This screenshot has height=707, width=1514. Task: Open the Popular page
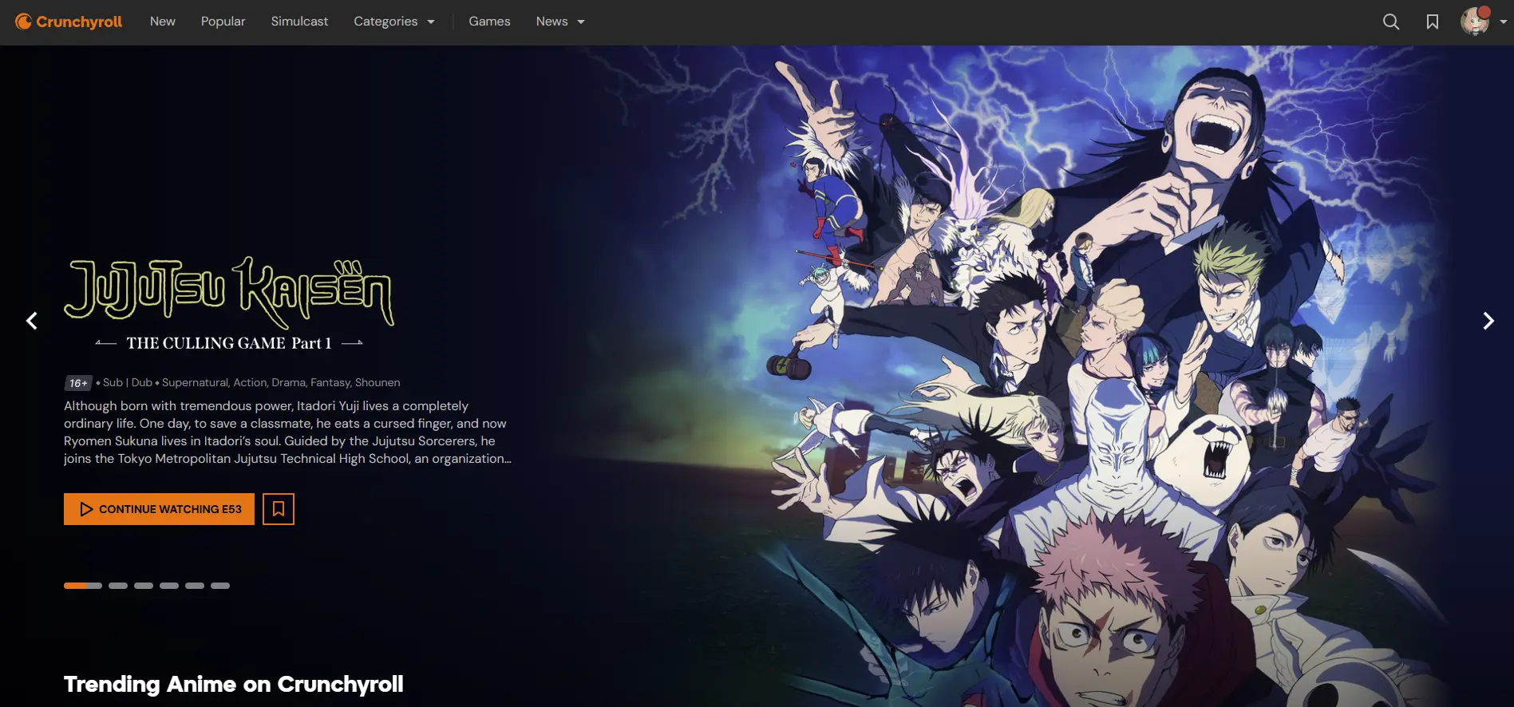[223, 22]
